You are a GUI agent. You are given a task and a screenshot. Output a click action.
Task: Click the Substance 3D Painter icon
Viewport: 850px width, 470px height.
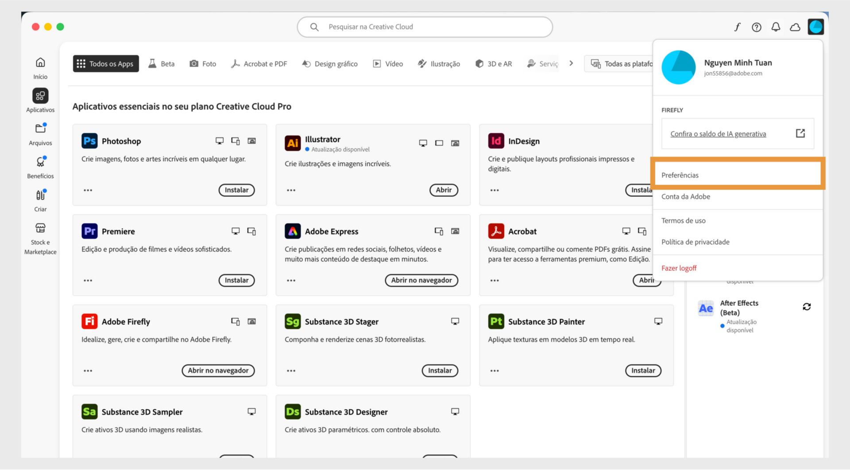[x=496, y=321]
